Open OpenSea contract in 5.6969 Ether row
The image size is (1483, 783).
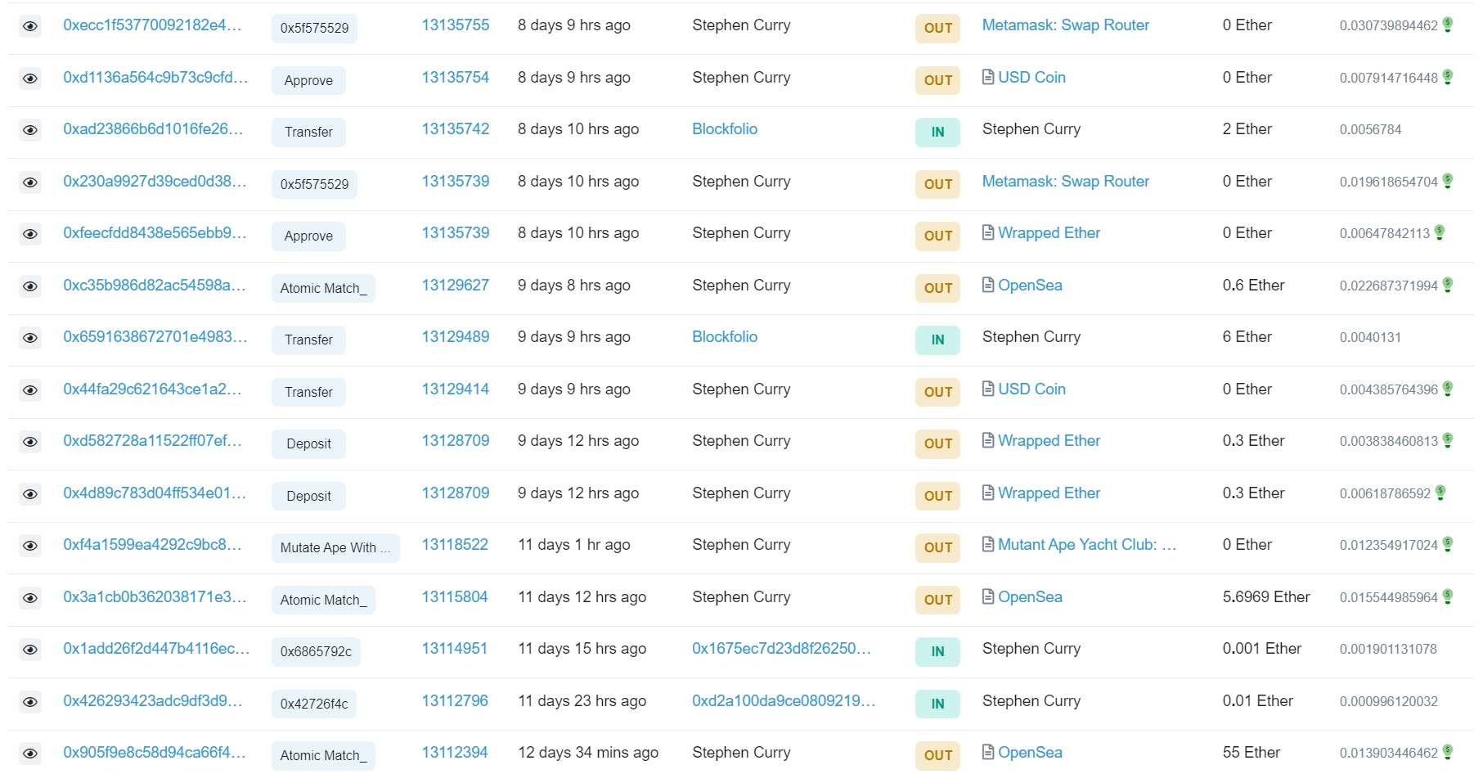(x=1030, y=597)
